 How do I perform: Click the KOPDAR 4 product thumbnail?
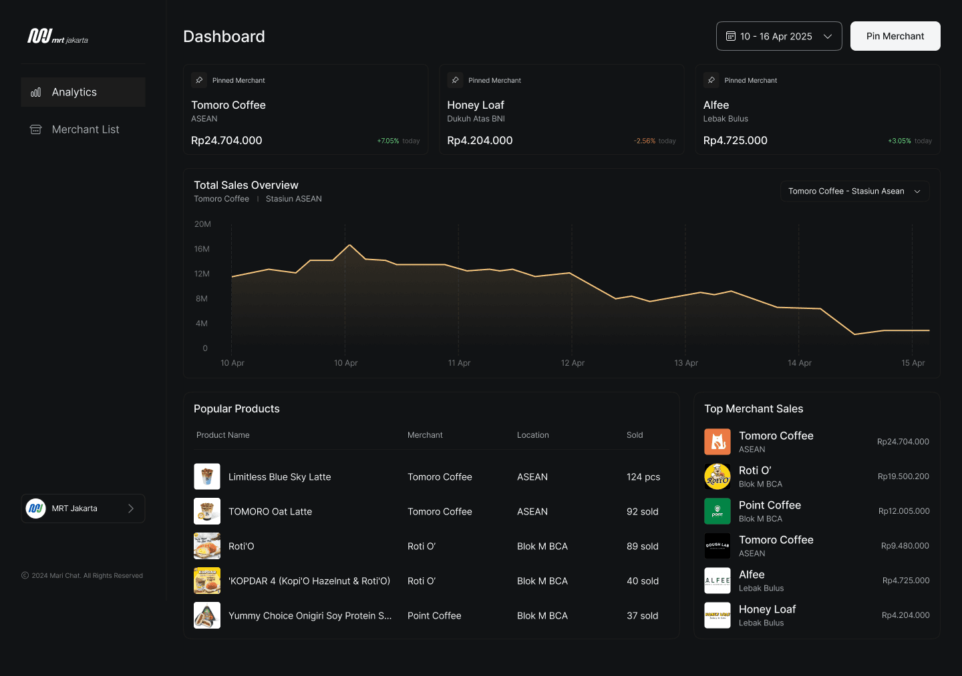coord(207,581)
